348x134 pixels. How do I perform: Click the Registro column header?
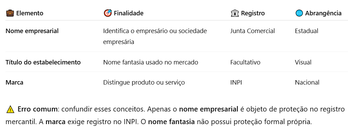pyautogui.click(x=253, y=13)
